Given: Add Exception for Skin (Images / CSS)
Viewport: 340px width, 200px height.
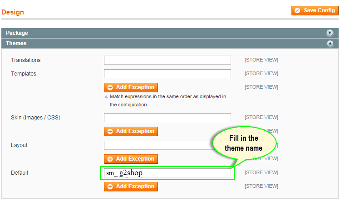Looking at the screenshot, I should pos(131,131).
